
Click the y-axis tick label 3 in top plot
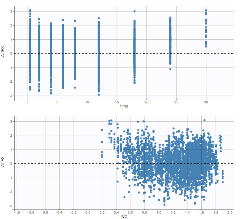[11, 11]
